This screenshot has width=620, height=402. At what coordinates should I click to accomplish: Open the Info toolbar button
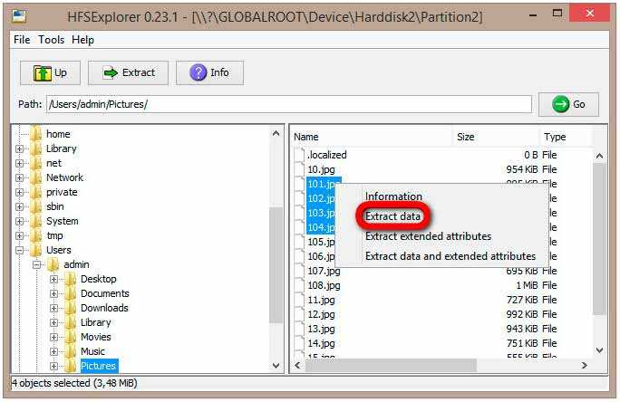click(x=209, y=72)
